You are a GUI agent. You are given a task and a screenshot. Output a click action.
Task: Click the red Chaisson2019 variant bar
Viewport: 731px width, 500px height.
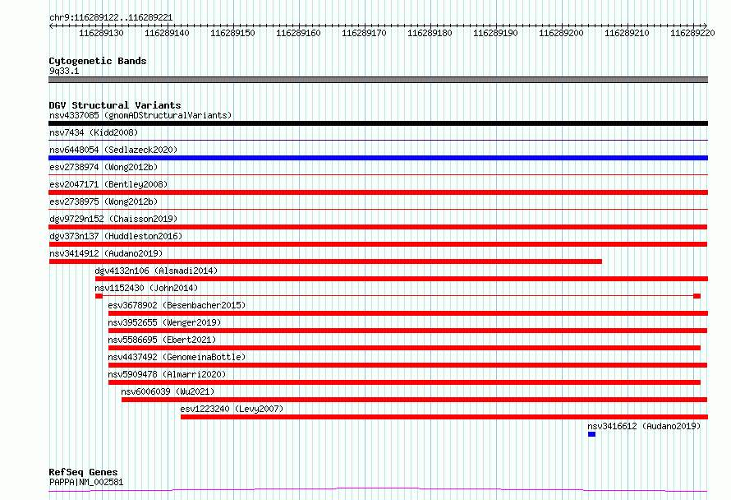(378, 227)
